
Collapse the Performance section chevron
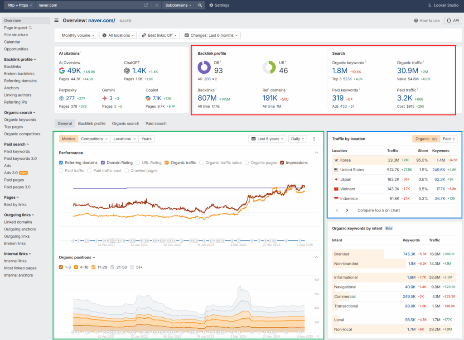[316, 152]
